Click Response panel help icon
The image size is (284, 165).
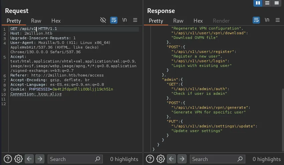coord(151,159)
